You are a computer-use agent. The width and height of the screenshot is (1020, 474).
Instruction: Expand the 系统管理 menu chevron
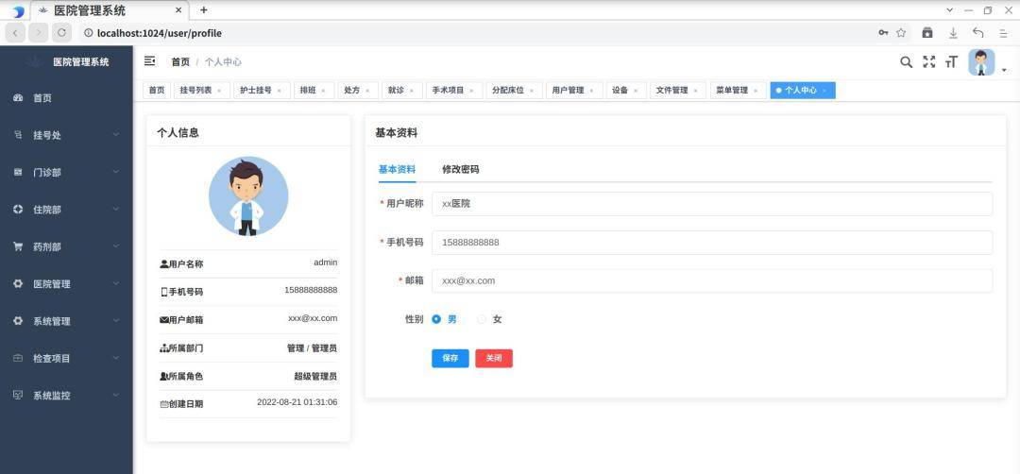coord(116,320)
